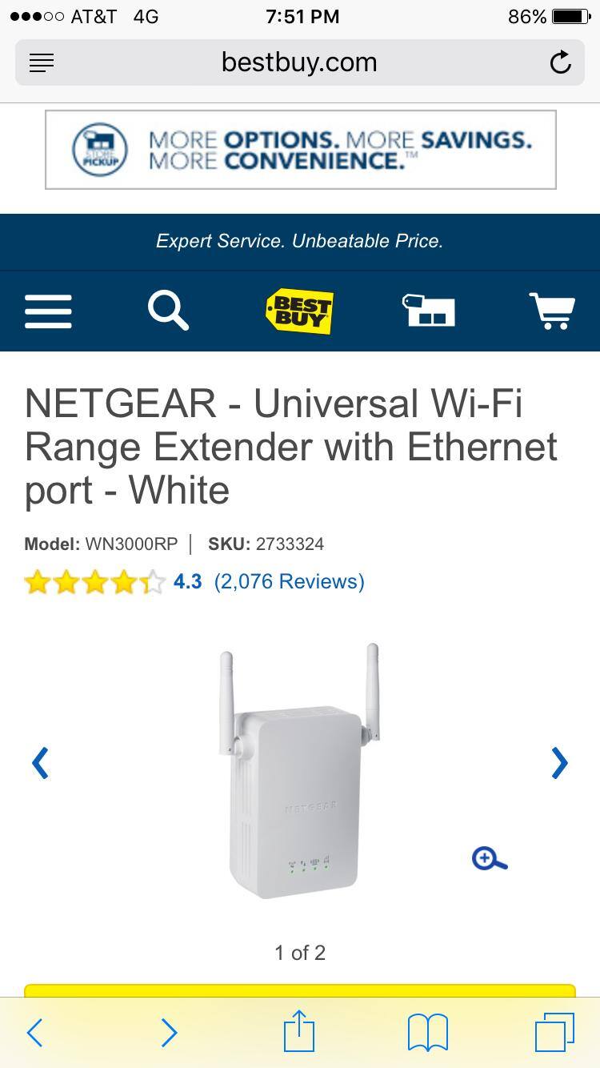Reload the bestbuy.com page

click(x=560, y=62)
